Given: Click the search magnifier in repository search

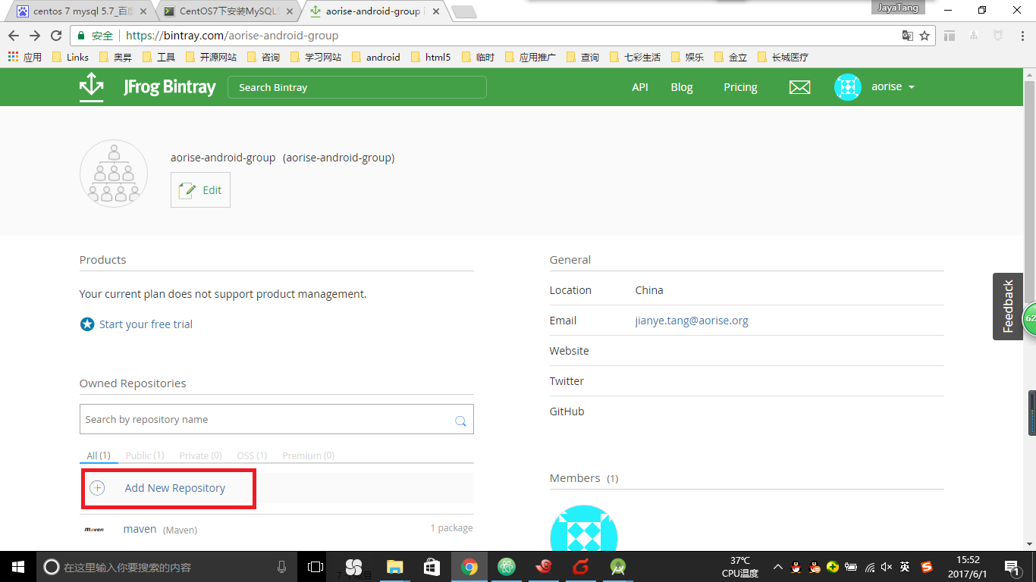Looking at the screenshot, I should (460, 421).
